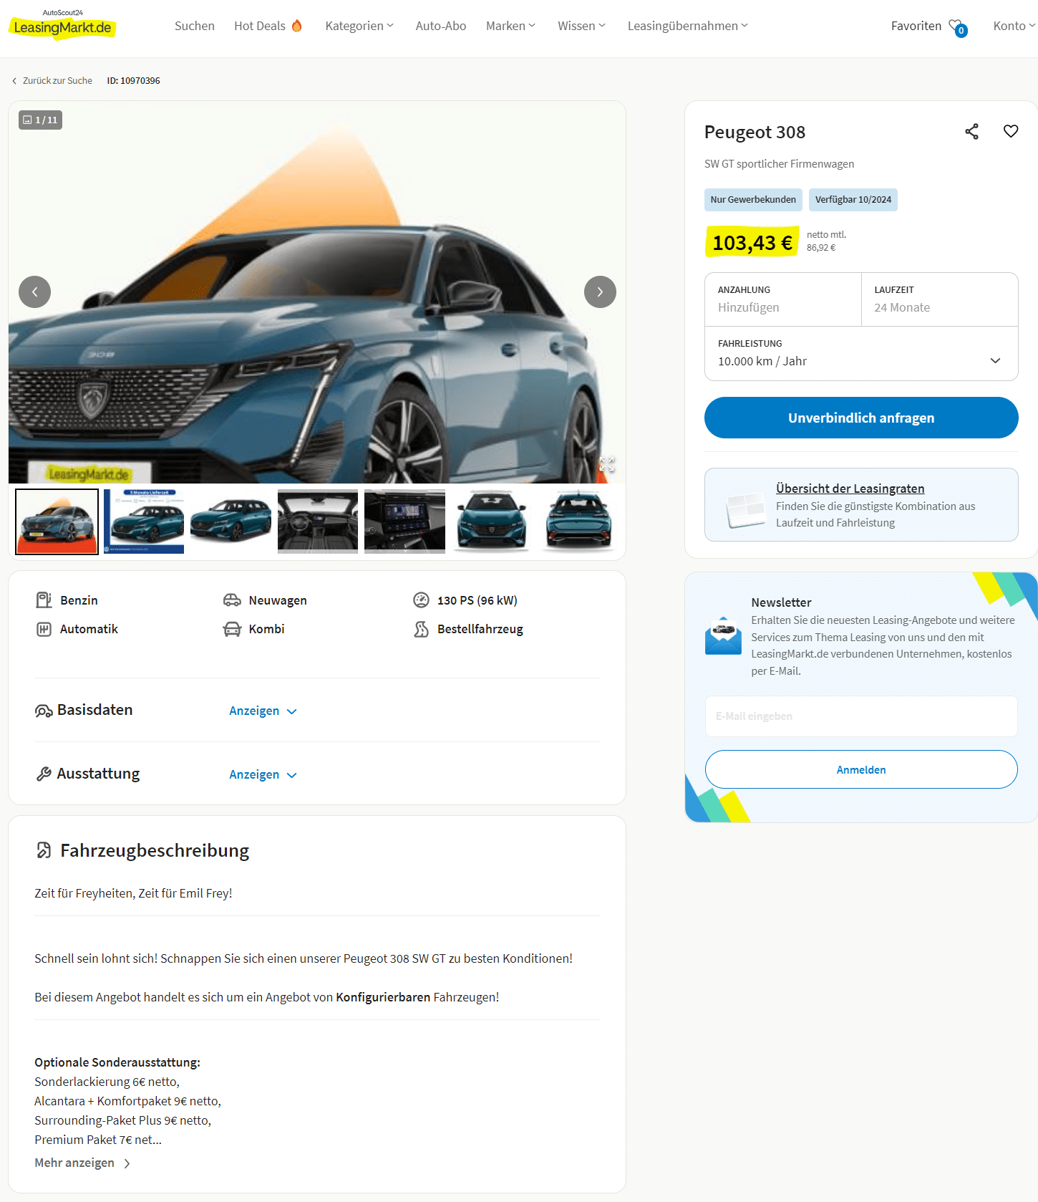The image size is (1038, 1202).
Task: Show next car photo with right arrow
Action: tap(600, 292)
